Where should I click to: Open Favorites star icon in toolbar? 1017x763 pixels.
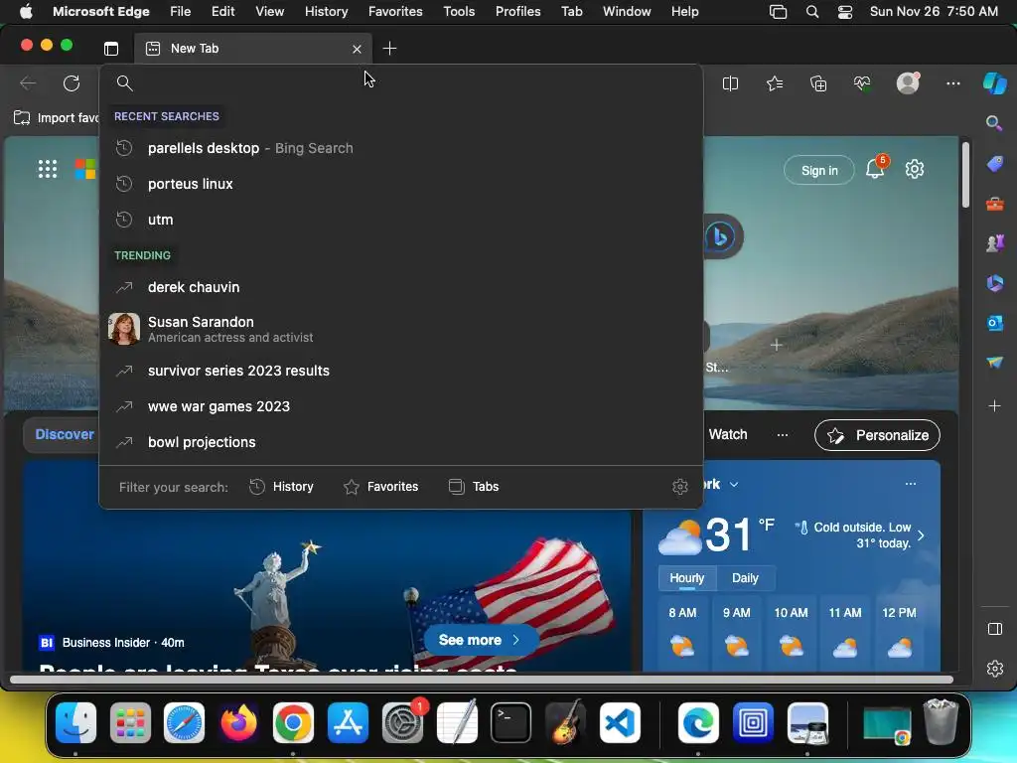[775, 83]
